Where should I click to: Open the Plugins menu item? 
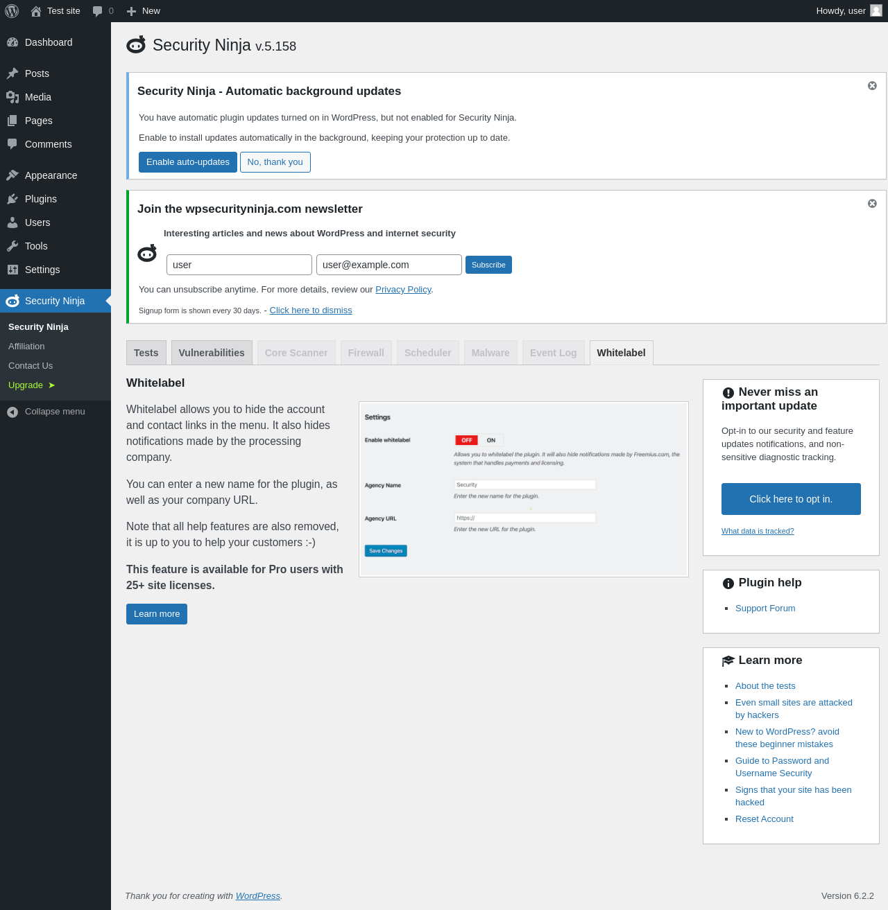(41, 199)
